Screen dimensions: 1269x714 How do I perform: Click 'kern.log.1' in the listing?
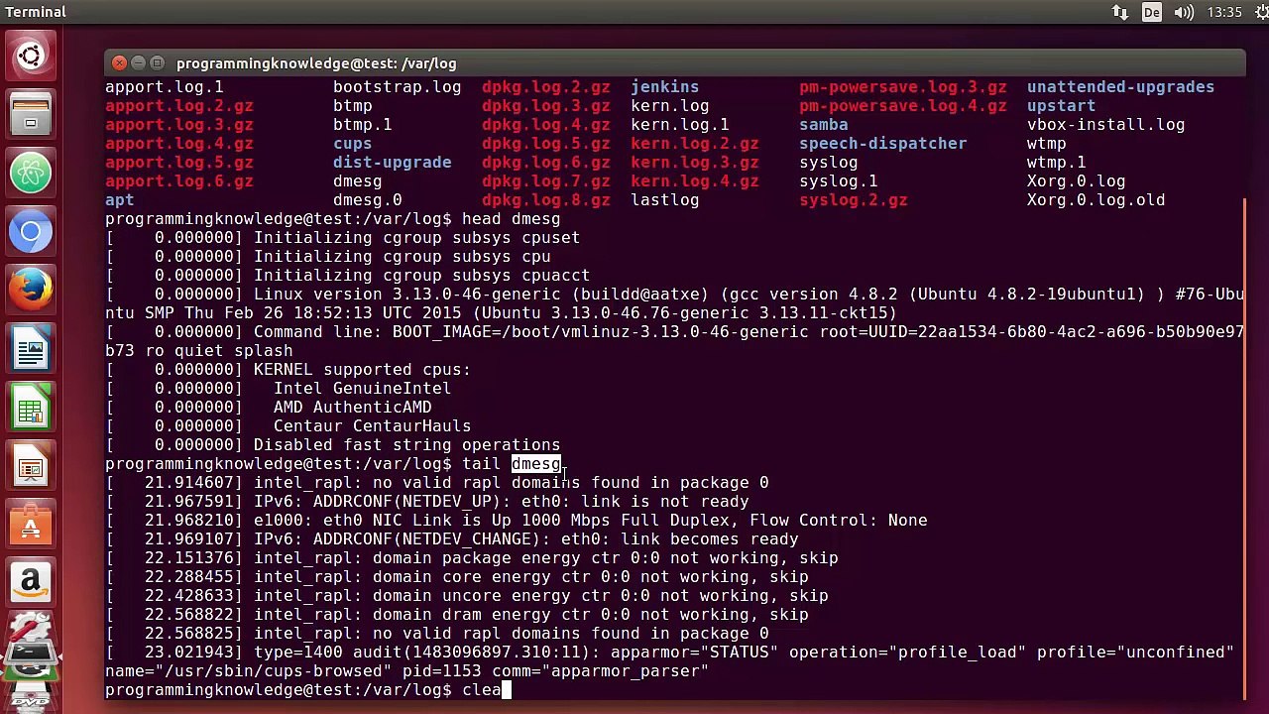tap(680, 125)
